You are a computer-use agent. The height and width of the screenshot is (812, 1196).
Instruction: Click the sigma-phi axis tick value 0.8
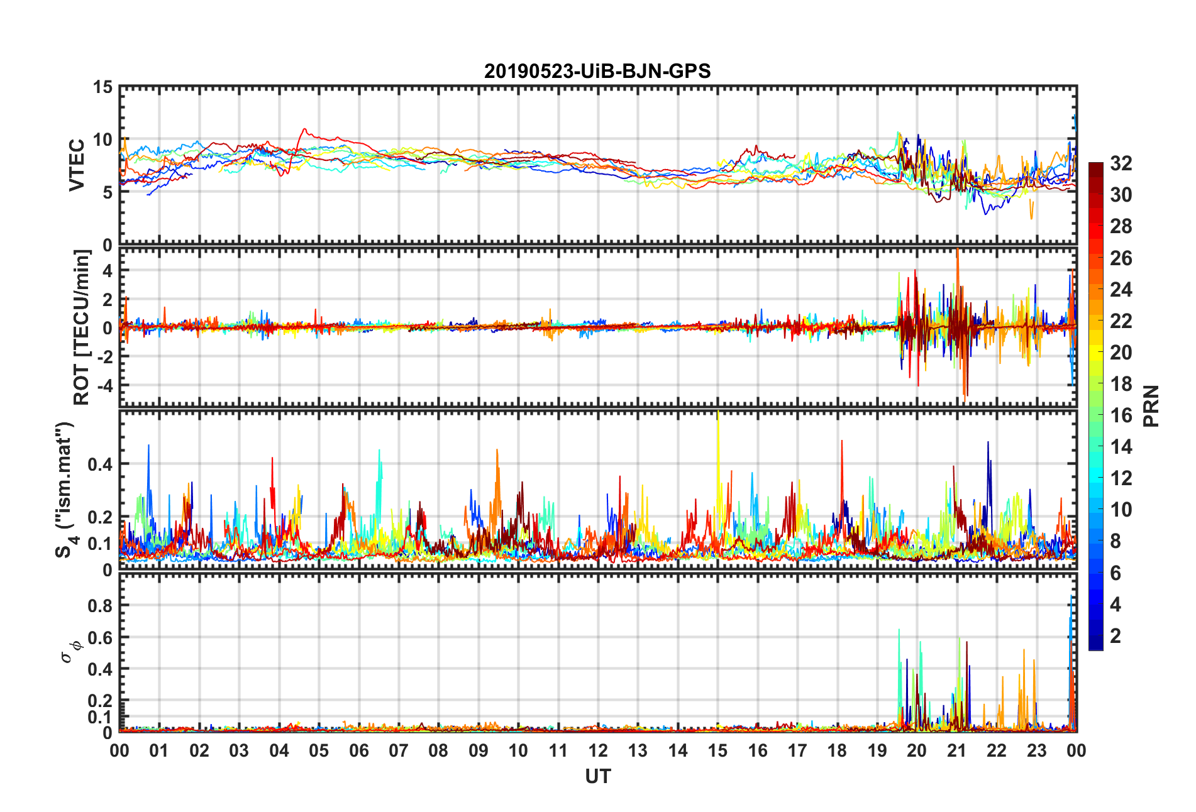click(x=101, y=606)
